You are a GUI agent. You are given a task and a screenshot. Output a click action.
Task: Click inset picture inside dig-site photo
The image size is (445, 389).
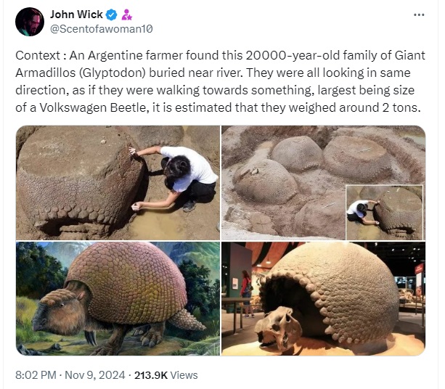click(x=384, y=212)
